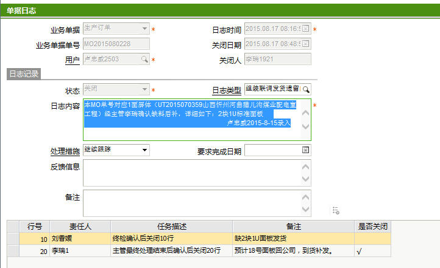Open the 要求完成日期 calendar picker
This screenshot has width=440, height=268.
coord(306,150)
